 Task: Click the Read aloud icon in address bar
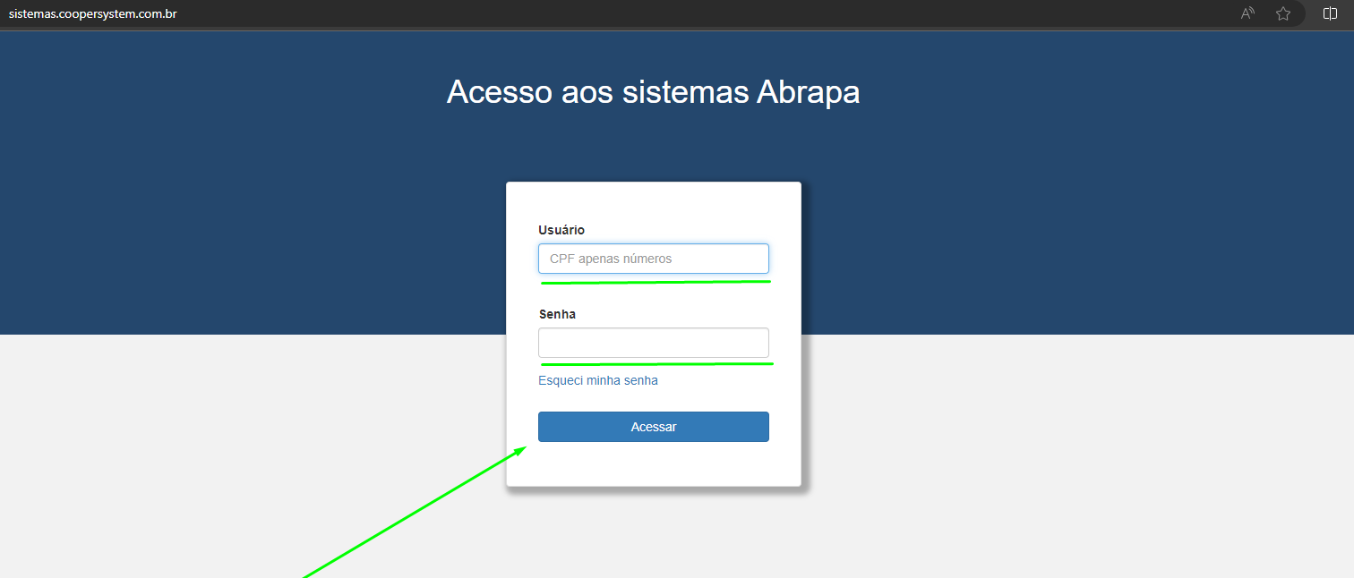pyautogui.click(x=1247, y=13)
